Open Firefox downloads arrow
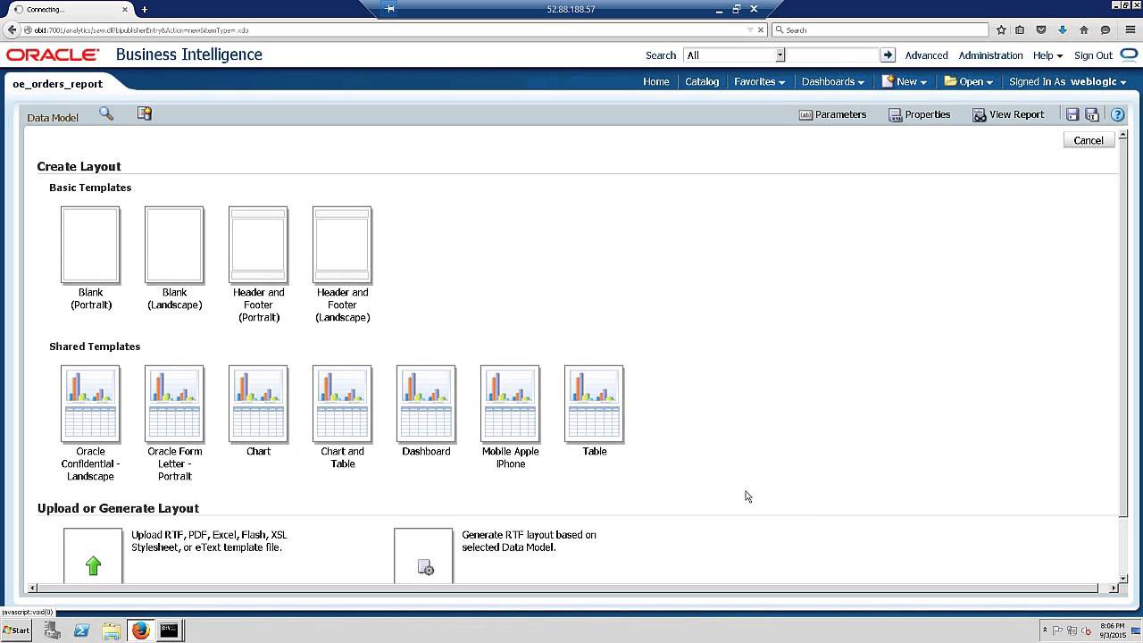Screen dimensions: 1143x643 pos(1063,29)
